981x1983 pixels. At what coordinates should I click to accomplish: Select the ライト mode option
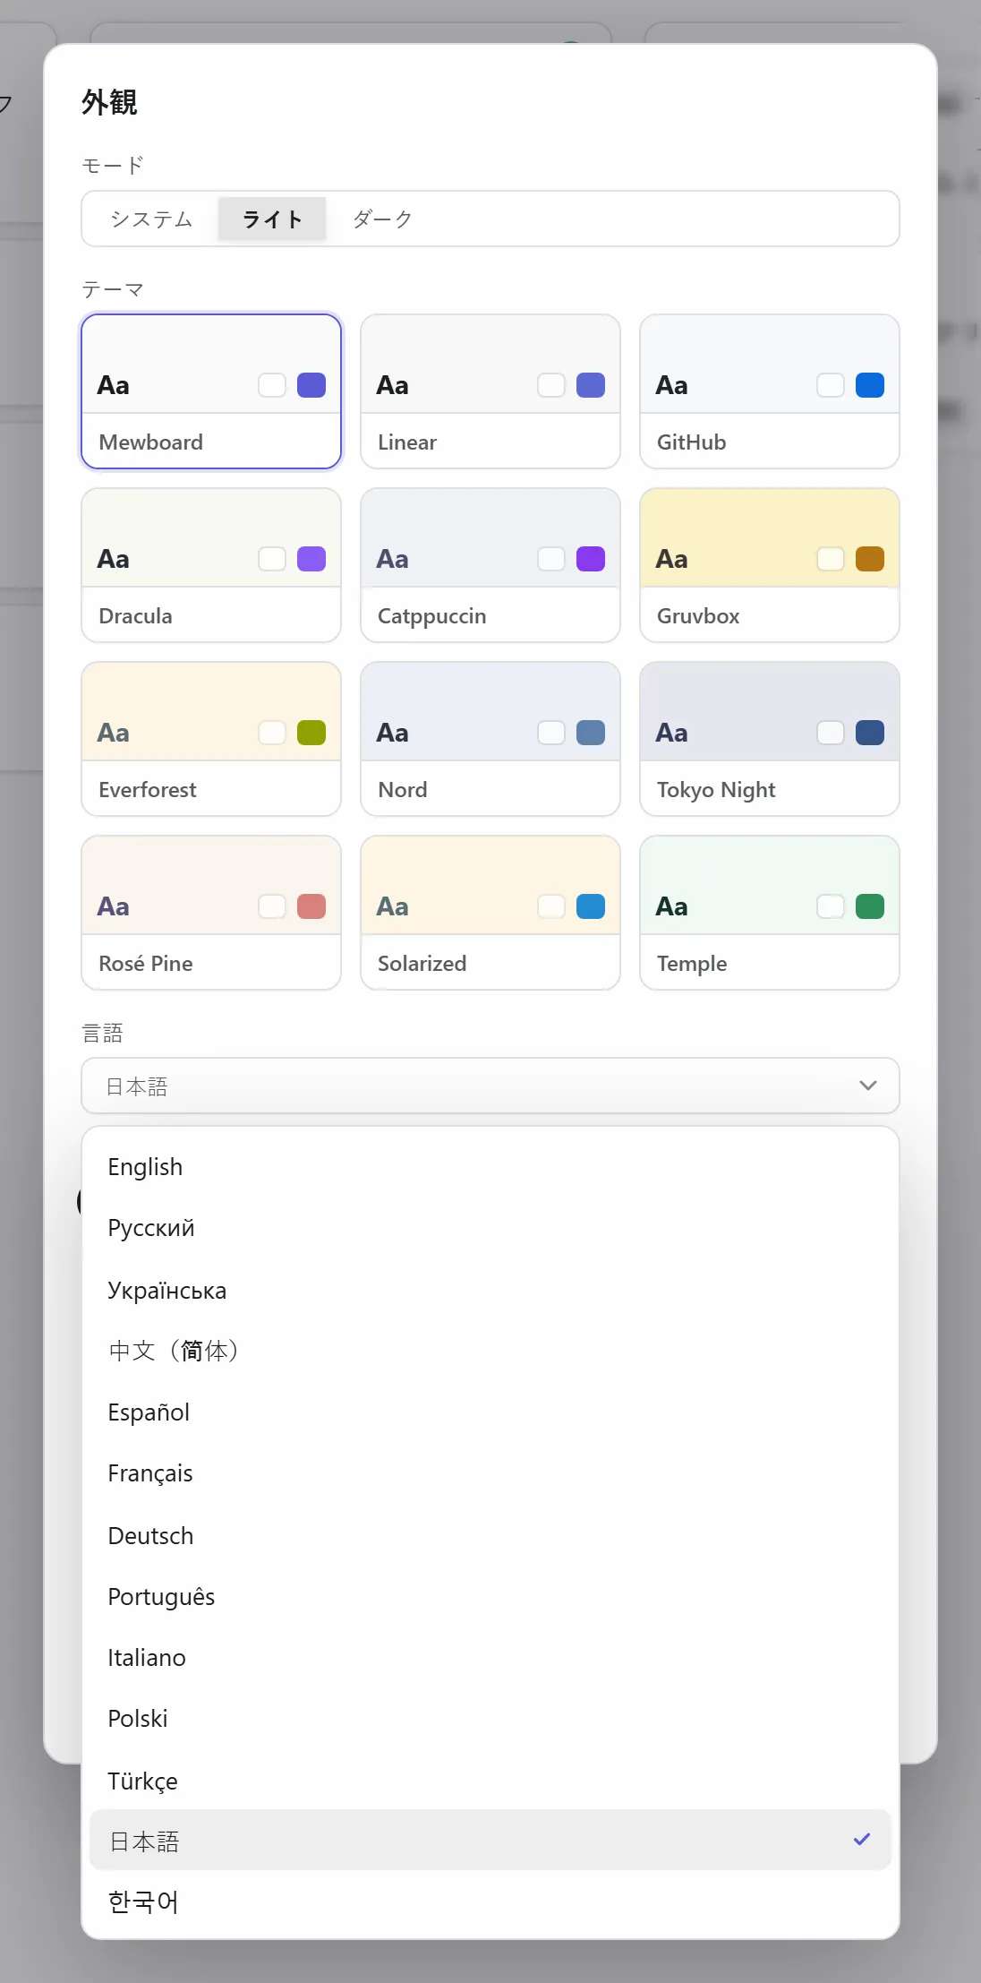pos(272,219)
